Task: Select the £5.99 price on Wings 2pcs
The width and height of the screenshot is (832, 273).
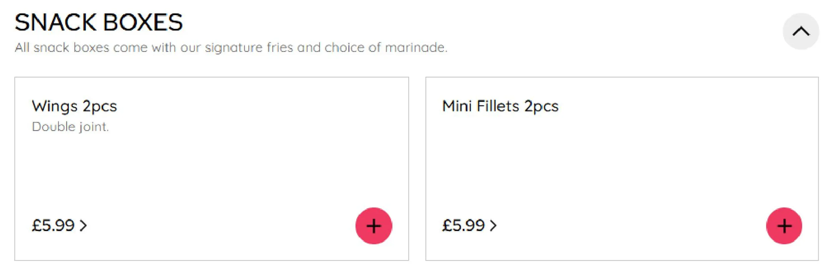Action: tap(53, 225)
